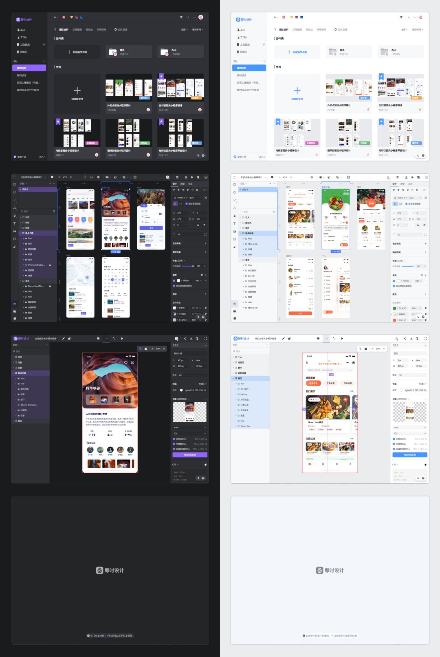Open the three-dot more menu in dark file browser
The width and height of the screenshot is (440, 657).
195,17
